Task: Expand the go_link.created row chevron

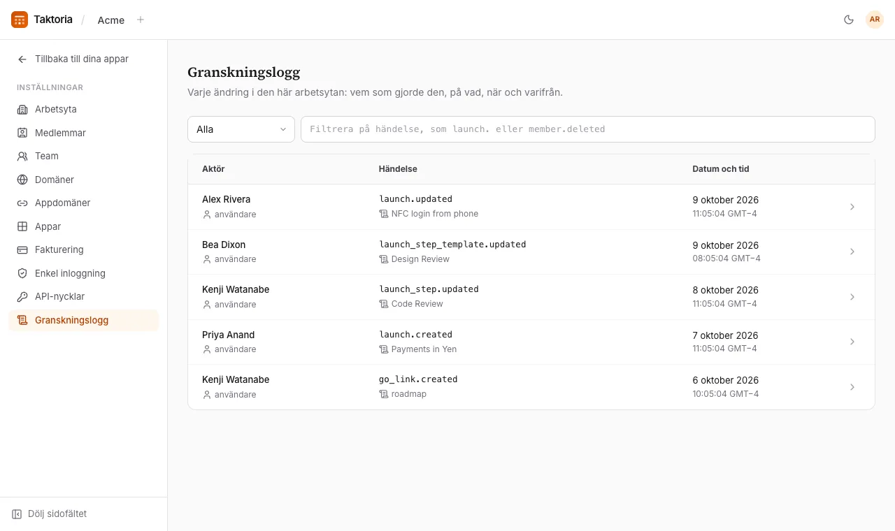Action: [852, 387]
